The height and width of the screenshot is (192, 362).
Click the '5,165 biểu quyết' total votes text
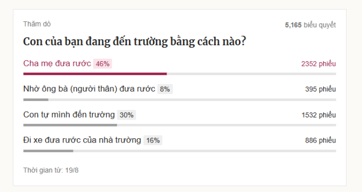(x=310, y=25)
